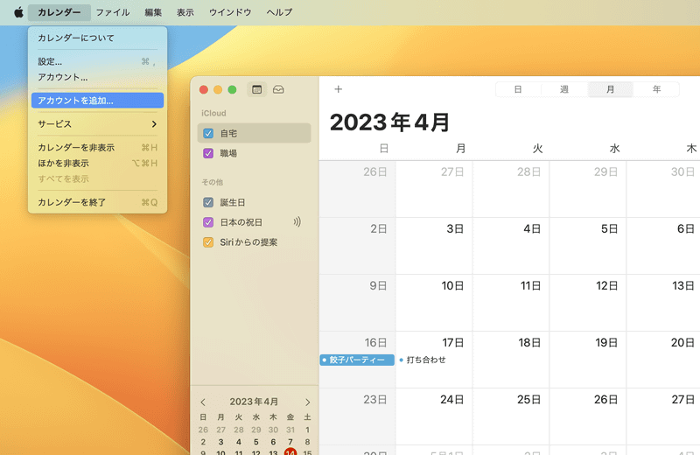The image size is (700, 455).
Task: Select the 25日 cell in month grid
Action: [x=511, y=416]
